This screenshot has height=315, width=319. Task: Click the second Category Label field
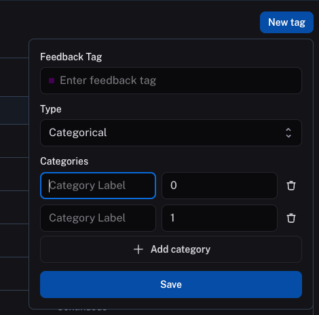pyautogui.click(x=98, y=218)
